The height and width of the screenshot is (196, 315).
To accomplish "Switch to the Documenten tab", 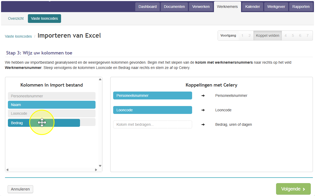I will (x=174, y=7).
